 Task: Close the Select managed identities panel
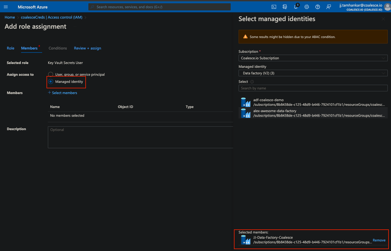(x=383, y=19)
